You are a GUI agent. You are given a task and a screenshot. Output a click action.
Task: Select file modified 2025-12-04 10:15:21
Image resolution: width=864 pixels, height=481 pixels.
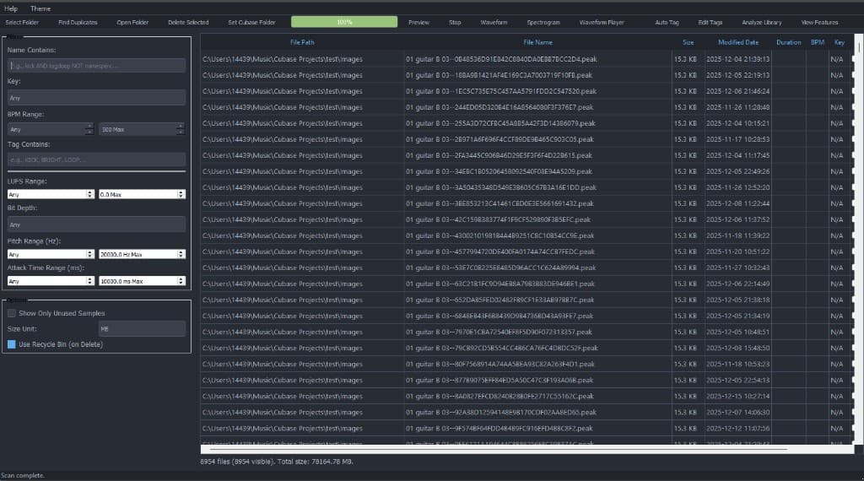pyautogui.click(x=526, y=123)
